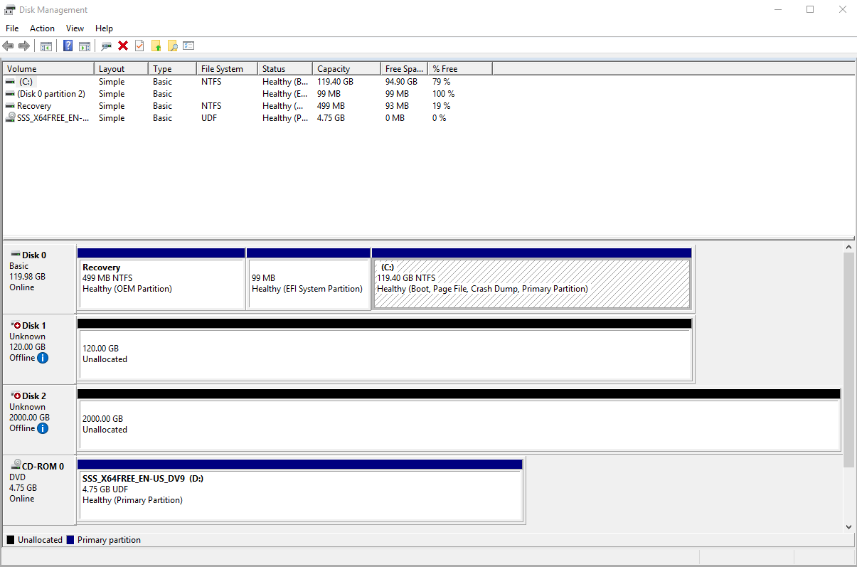Click the vertical scrollbar thumb in disk pane
The image size is (857, 567).
click(x=849, y=359)
